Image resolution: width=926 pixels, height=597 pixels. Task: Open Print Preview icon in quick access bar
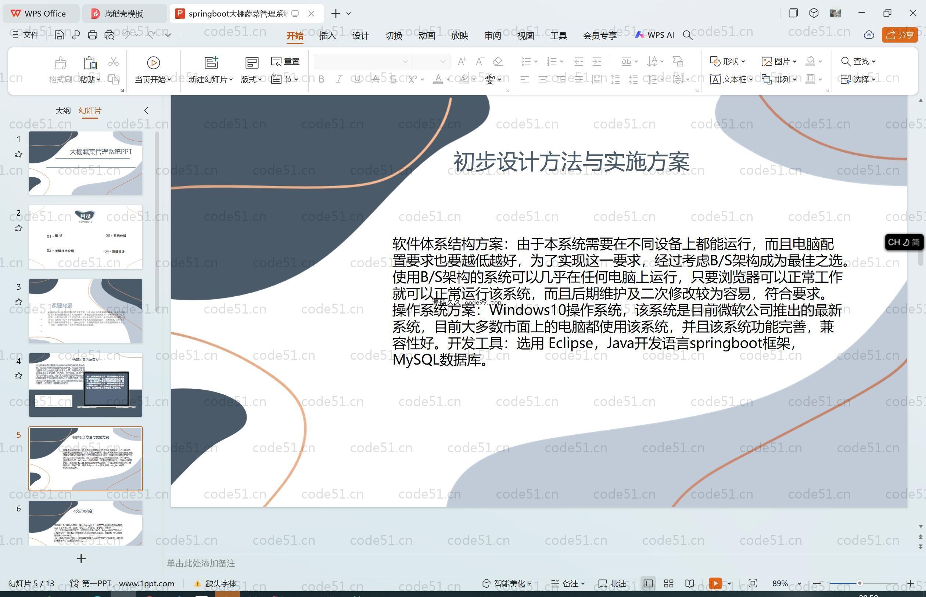coord(110,35)
